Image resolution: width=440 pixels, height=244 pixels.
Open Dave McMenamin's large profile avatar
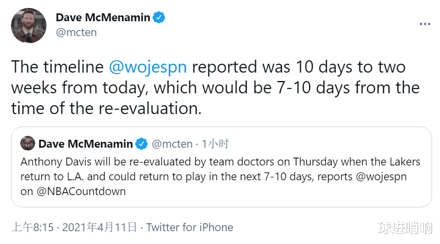tap(29, 25)
